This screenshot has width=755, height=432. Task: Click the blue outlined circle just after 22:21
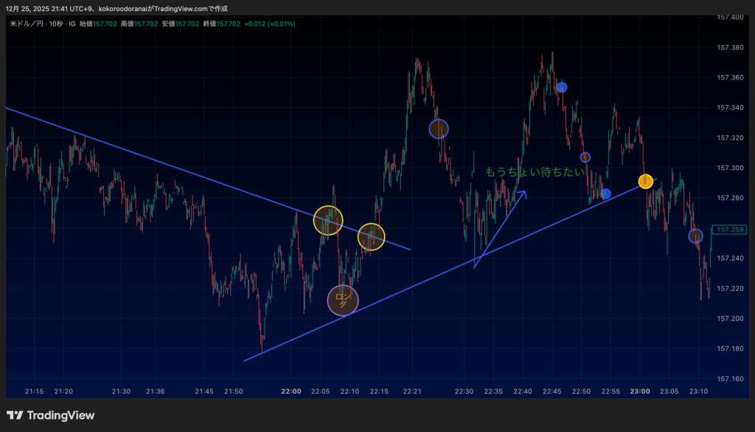[439, 130]
